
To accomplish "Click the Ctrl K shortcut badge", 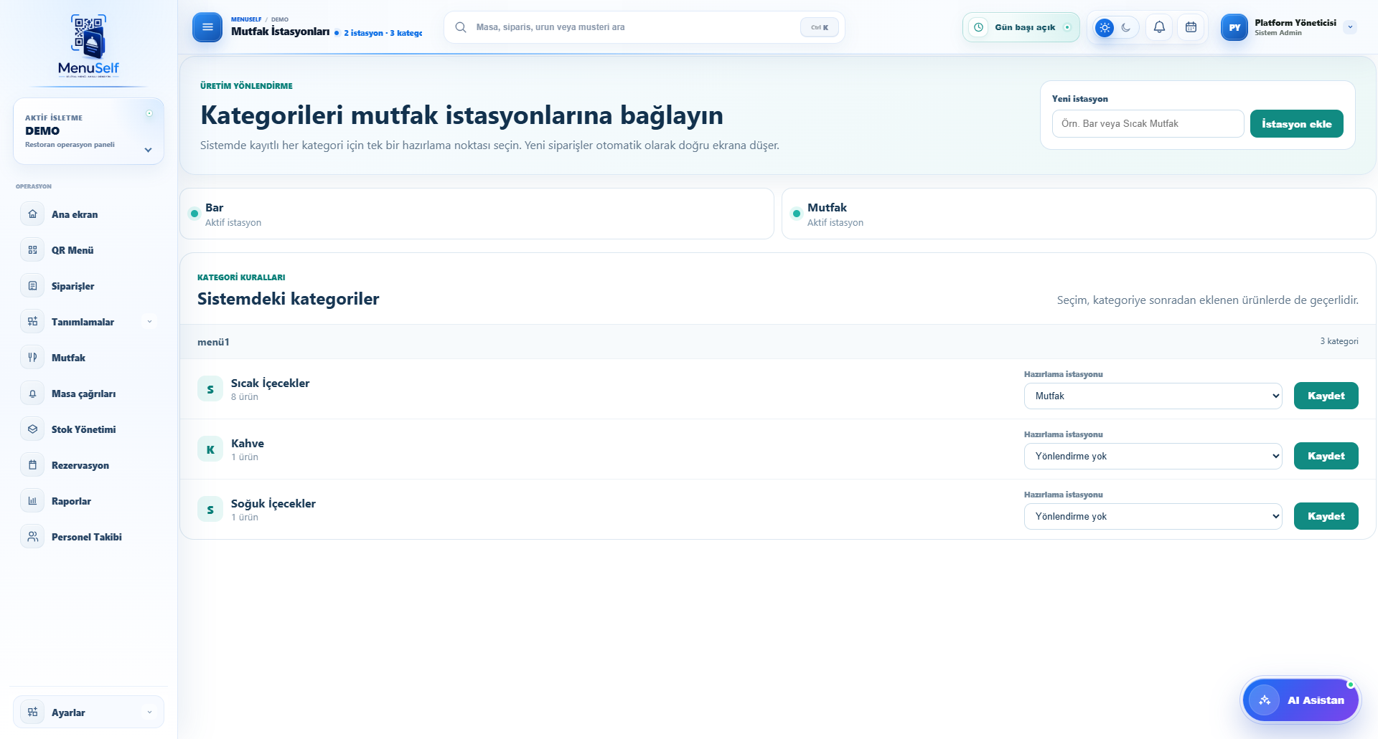I will 819,27.
